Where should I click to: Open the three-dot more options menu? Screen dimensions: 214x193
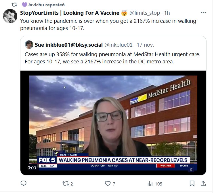[x=203, y=13]
